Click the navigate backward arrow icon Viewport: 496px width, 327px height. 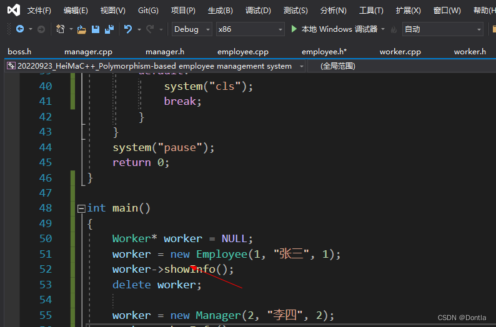20,29
